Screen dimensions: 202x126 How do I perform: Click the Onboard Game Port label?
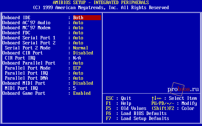pyautogui.click(x=24, y=93)
